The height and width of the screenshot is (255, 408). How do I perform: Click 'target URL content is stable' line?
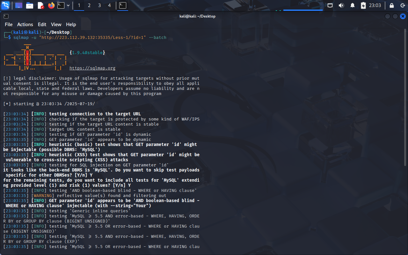(62, 129)
